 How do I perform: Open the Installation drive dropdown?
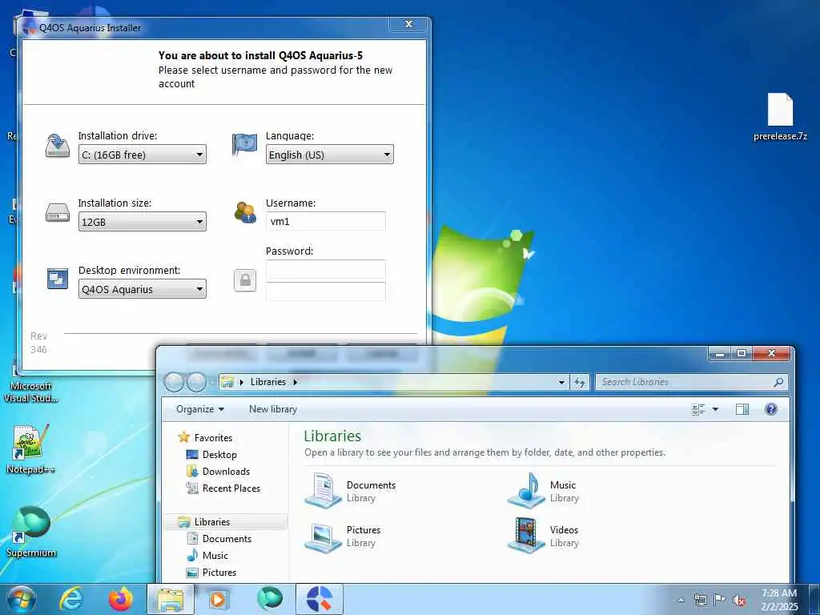[x=143, y=155]
